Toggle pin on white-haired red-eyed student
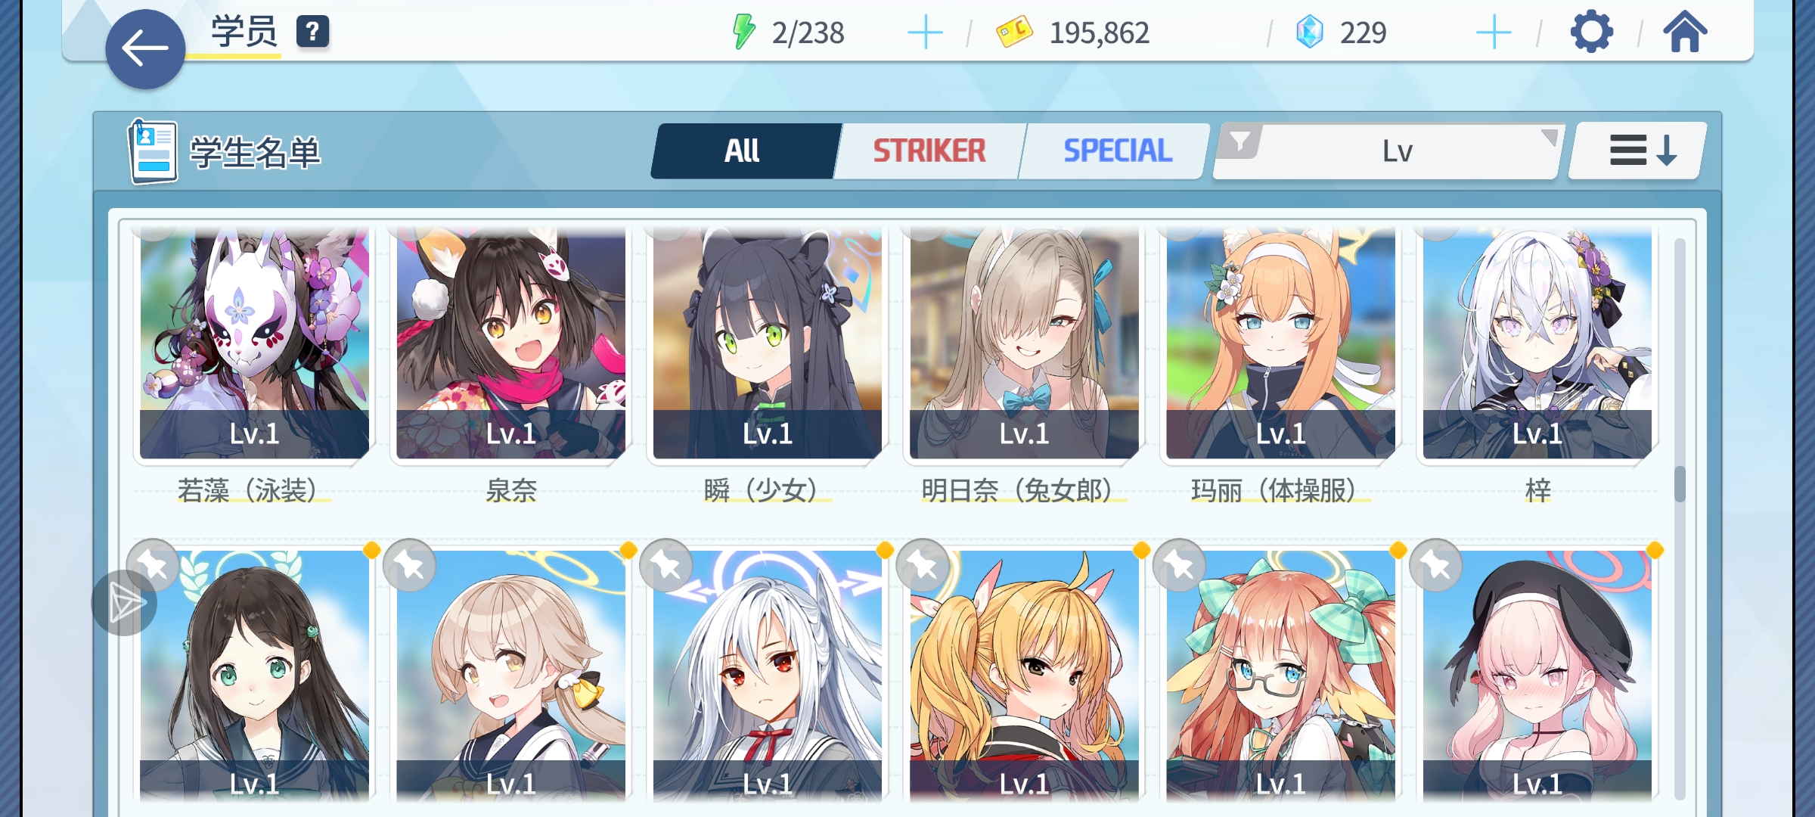The height and width of the screenshot is (817, 1815). [x=666, y=565]
